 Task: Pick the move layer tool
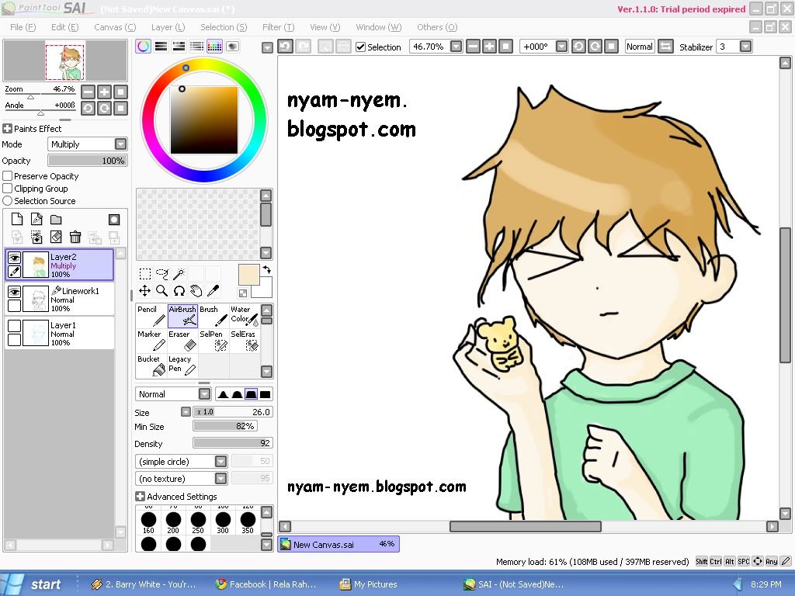(145, 291)
